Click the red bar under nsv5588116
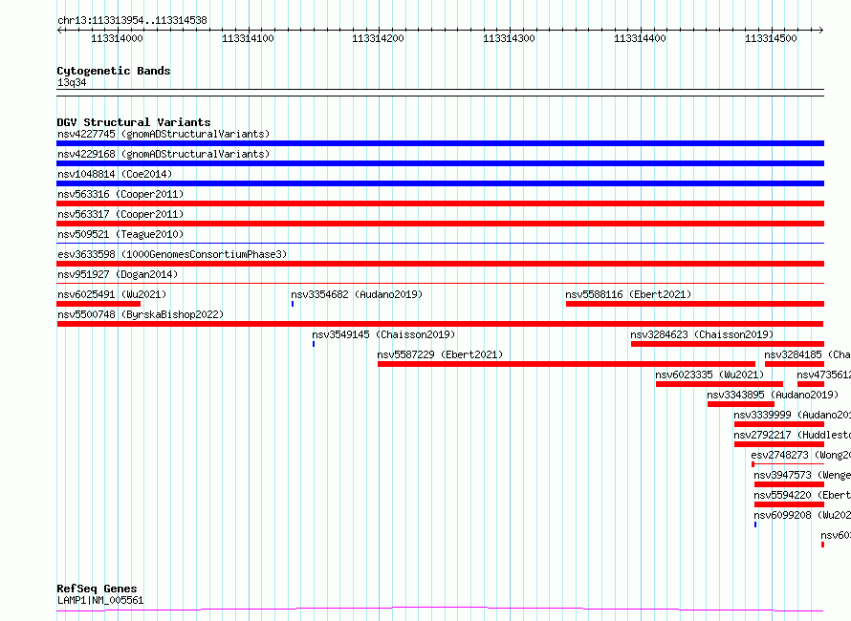 click(695, 304)
